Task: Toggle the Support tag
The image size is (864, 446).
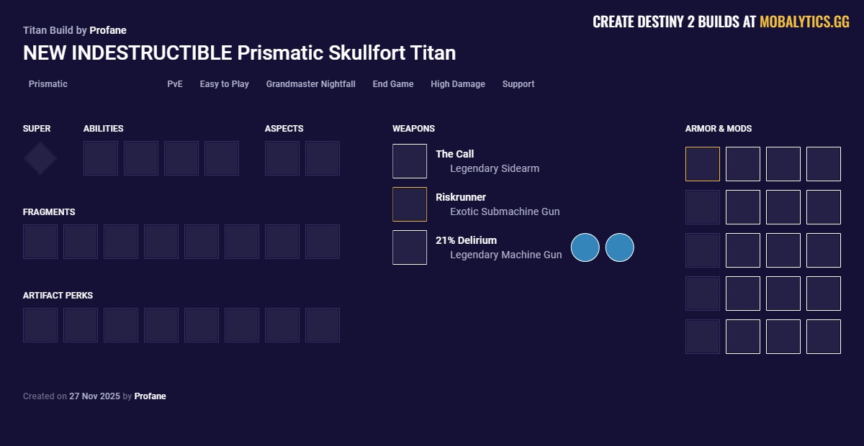Action: pyautogui.click(x=518, y=84)
